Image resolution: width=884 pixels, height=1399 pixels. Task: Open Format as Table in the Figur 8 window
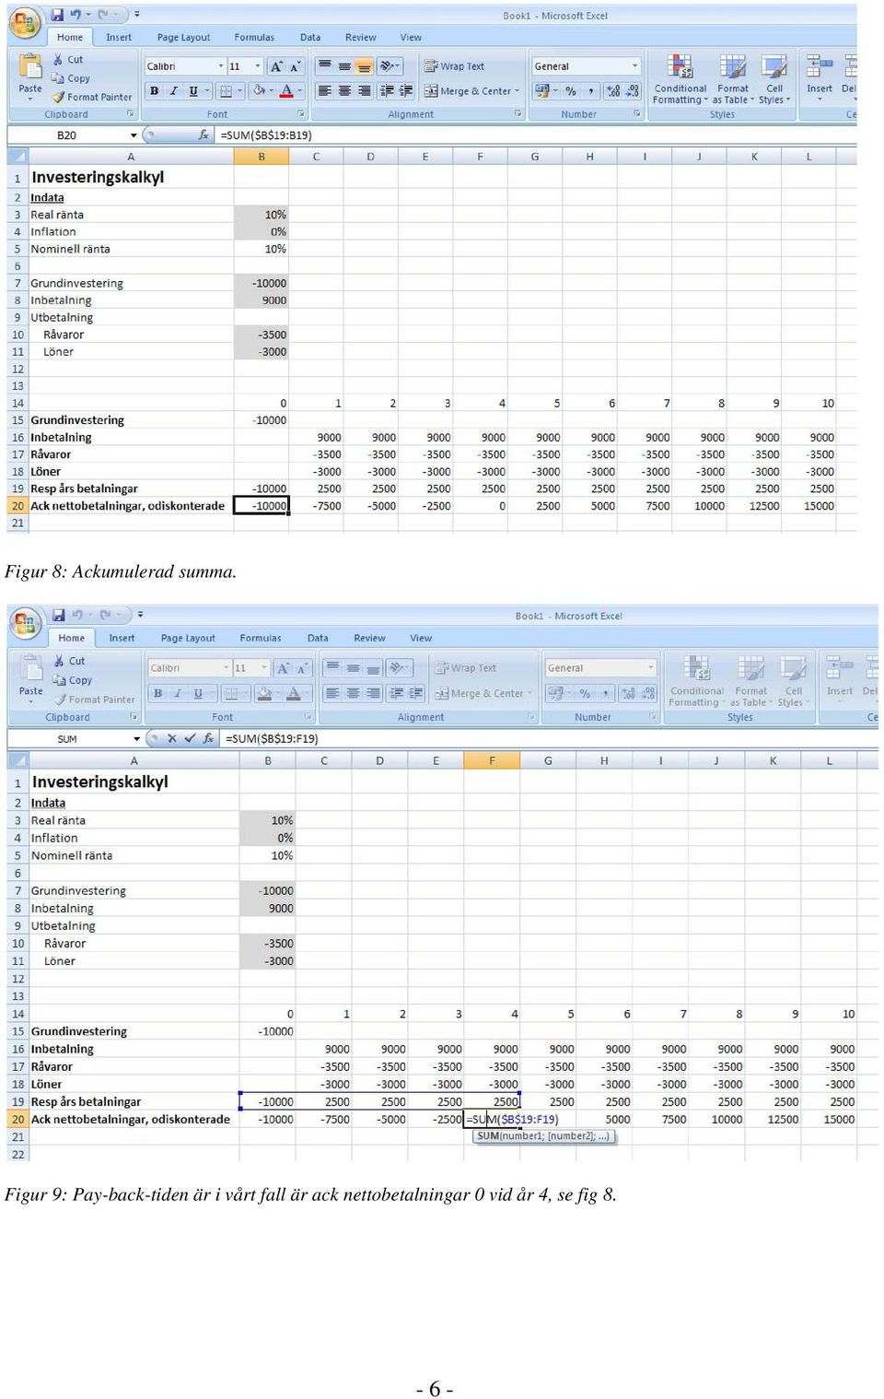pyautogui.click(x=733, y=78)
